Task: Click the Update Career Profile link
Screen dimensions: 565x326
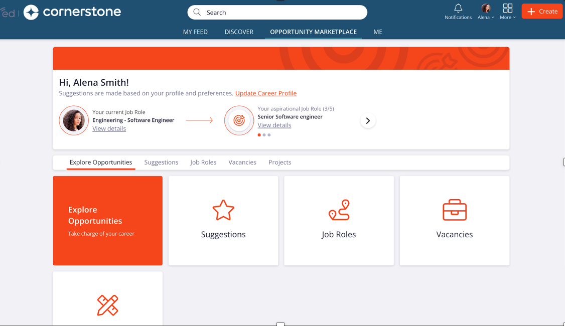Action: (x=266, y=93)
